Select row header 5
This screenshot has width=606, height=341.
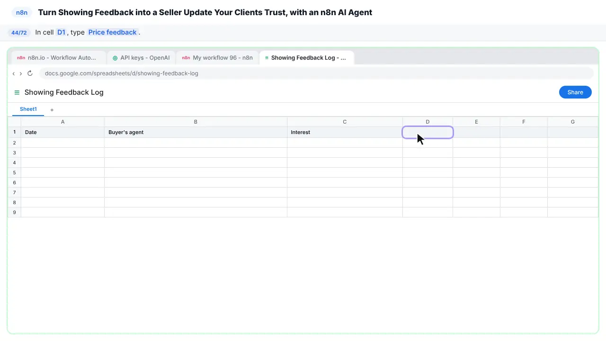pyautogui.click(x=14, y=172)
